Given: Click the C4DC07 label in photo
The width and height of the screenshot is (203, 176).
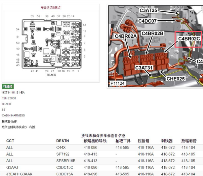Looking at the screenshot, I should click(148, 21).
